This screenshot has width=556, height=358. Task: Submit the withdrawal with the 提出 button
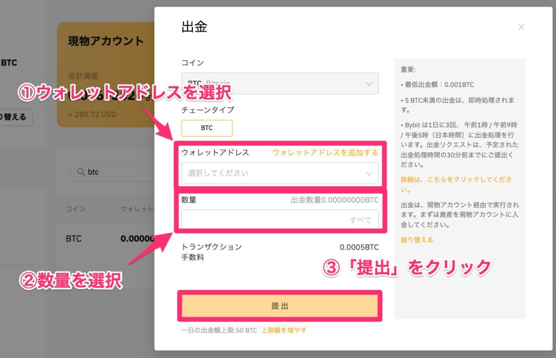[280, 306]
